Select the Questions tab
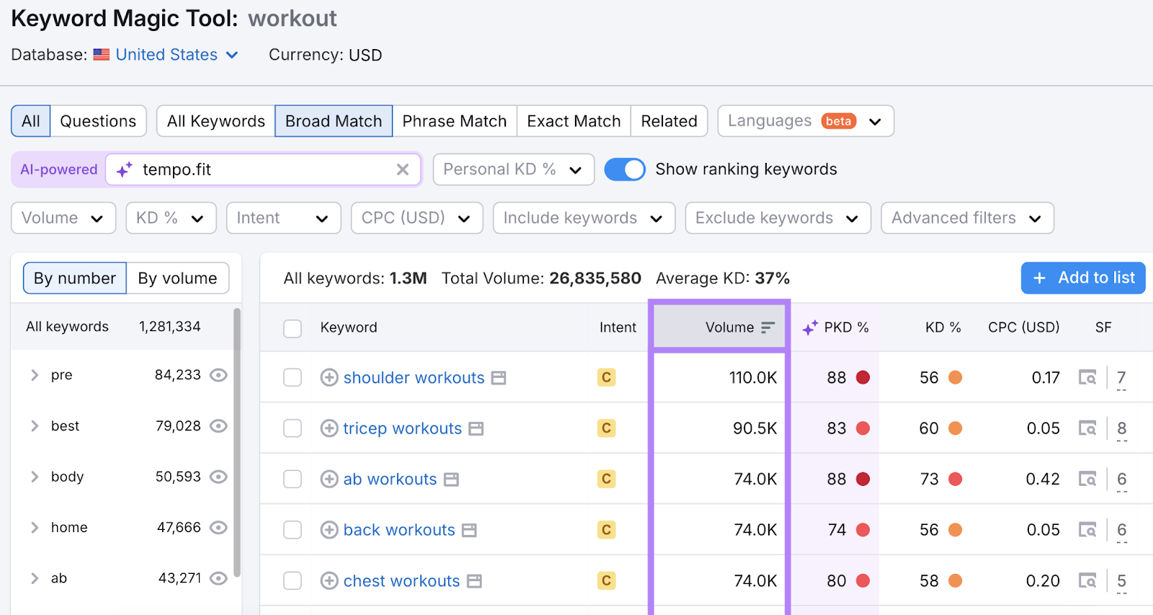Image resolution: width=1153 pixels, height=615 pixels. 98,121
